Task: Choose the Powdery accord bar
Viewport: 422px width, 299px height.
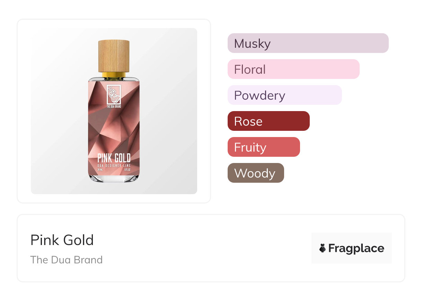Action: [x=284, y=95]
